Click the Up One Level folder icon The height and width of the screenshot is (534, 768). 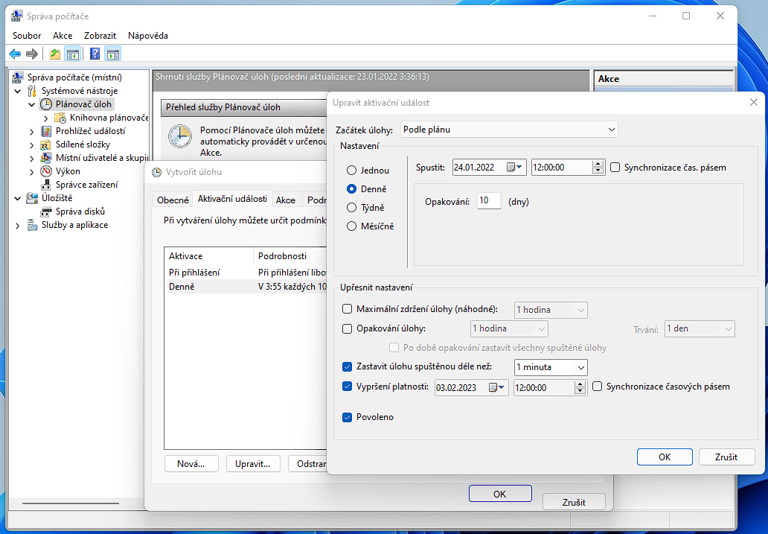tap(55, 54)
